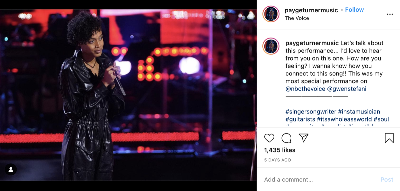
Task: Show tagged people icon on photo
Action: point(11,170)
